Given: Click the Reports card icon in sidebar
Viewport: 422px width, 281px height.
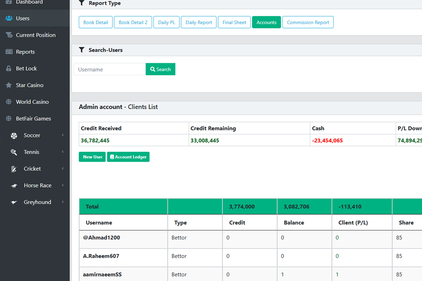Looking at the screenshot, I should pyautogui.click(x=9, y=52).
